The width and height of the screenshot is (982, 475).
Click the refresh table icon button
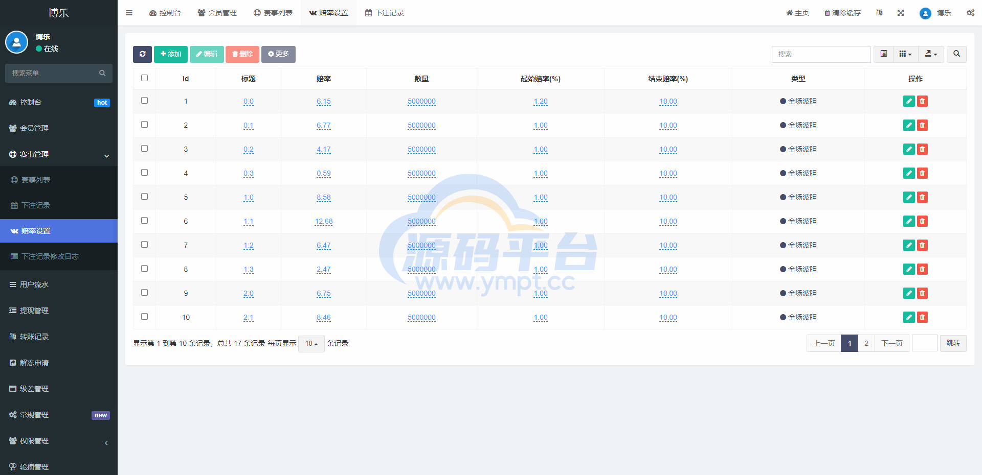[x=142, y=54]
